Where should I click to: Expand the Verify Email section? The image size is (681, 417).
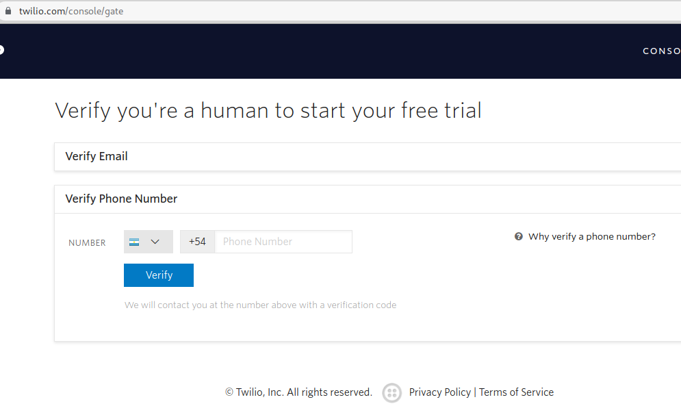pos(368,156)
